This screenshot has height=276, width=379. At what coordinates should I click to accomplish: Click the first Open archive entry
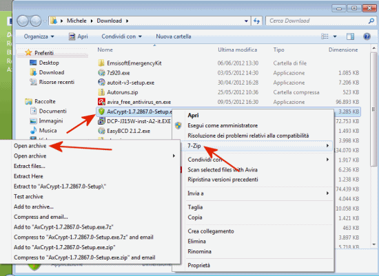pos(30,146)
